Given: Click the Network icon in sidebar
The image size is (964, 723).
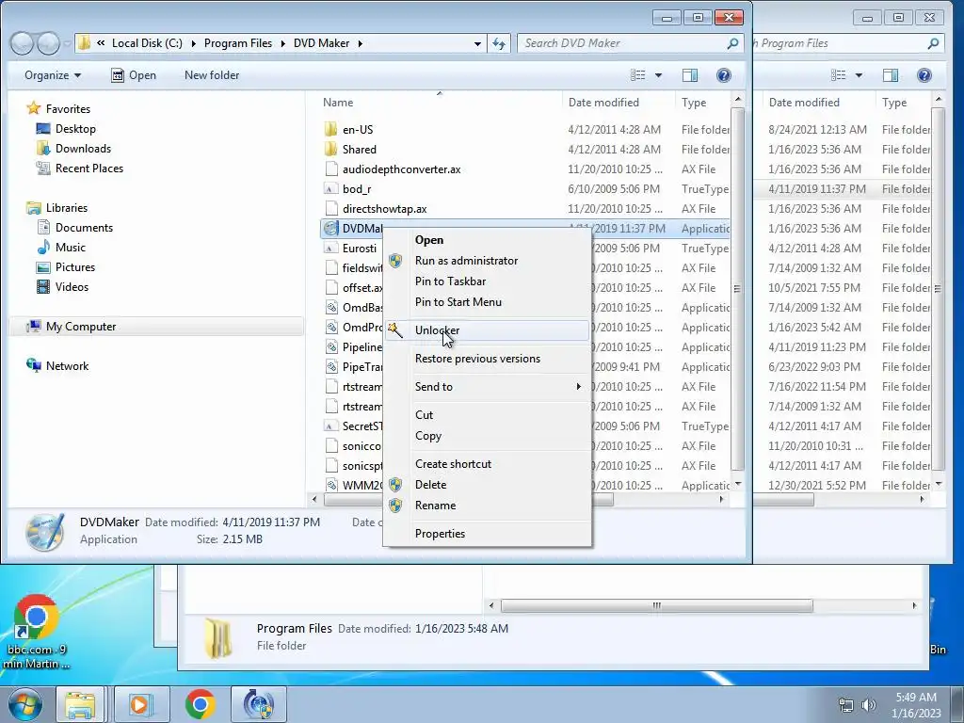Looking at the screenshot, I should pos(34,366).
